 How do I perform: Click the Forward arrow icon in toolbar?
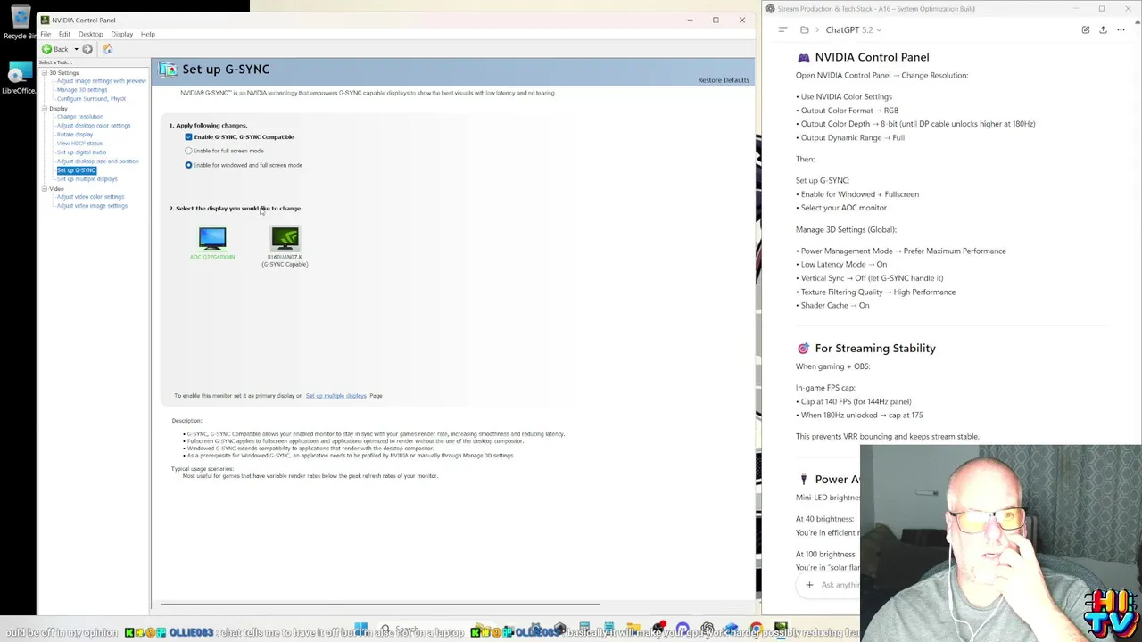87,49
